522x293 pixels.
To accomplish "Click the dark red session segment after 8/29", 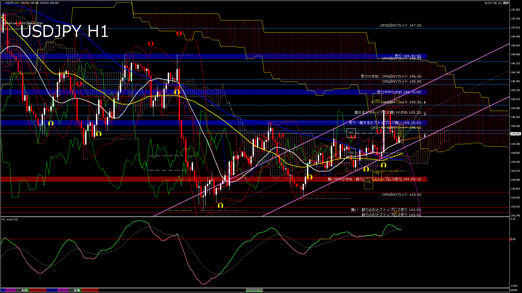I will coord(38,290).
